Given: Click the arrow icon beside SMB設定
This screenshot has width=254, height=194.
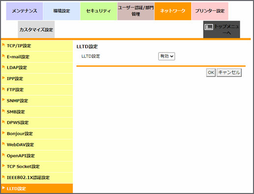Looking at the screenshot, I should coord(3,111).
